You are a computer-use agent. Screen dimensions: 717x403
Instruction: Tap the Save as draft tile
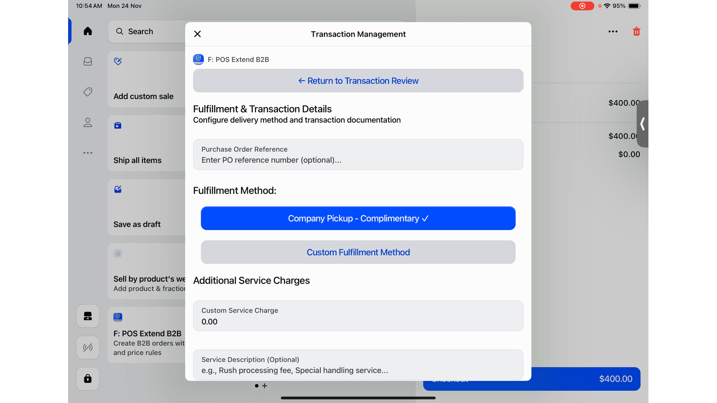[x=147, y=207]
